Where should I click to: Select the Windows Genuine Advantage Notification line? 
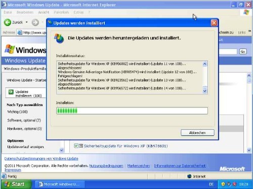coord(127,72)
